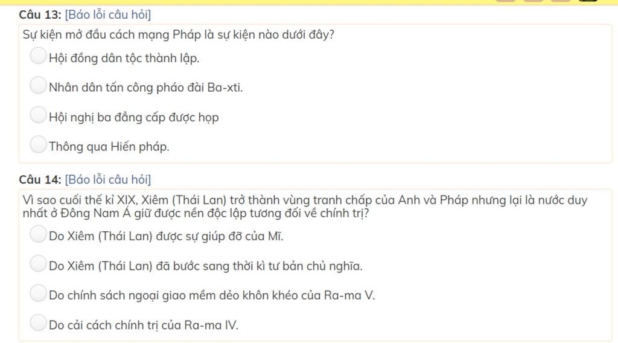Open "Báo lỗi câu hỏi" link for Câu 14
Image resolution: width=618 pixels, height=343 pixels.
(x=108, y=180)
